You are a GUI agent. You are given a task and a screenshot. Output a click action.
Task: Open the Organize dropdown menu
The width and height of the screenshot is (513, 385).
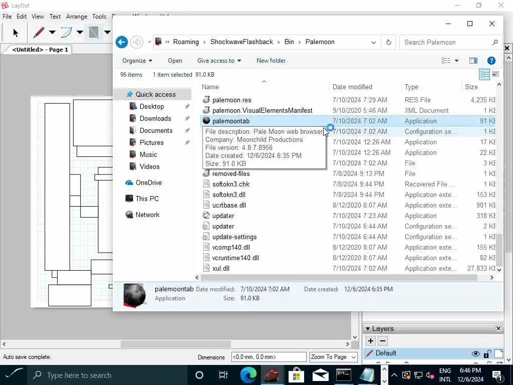(x=137, y=61)
